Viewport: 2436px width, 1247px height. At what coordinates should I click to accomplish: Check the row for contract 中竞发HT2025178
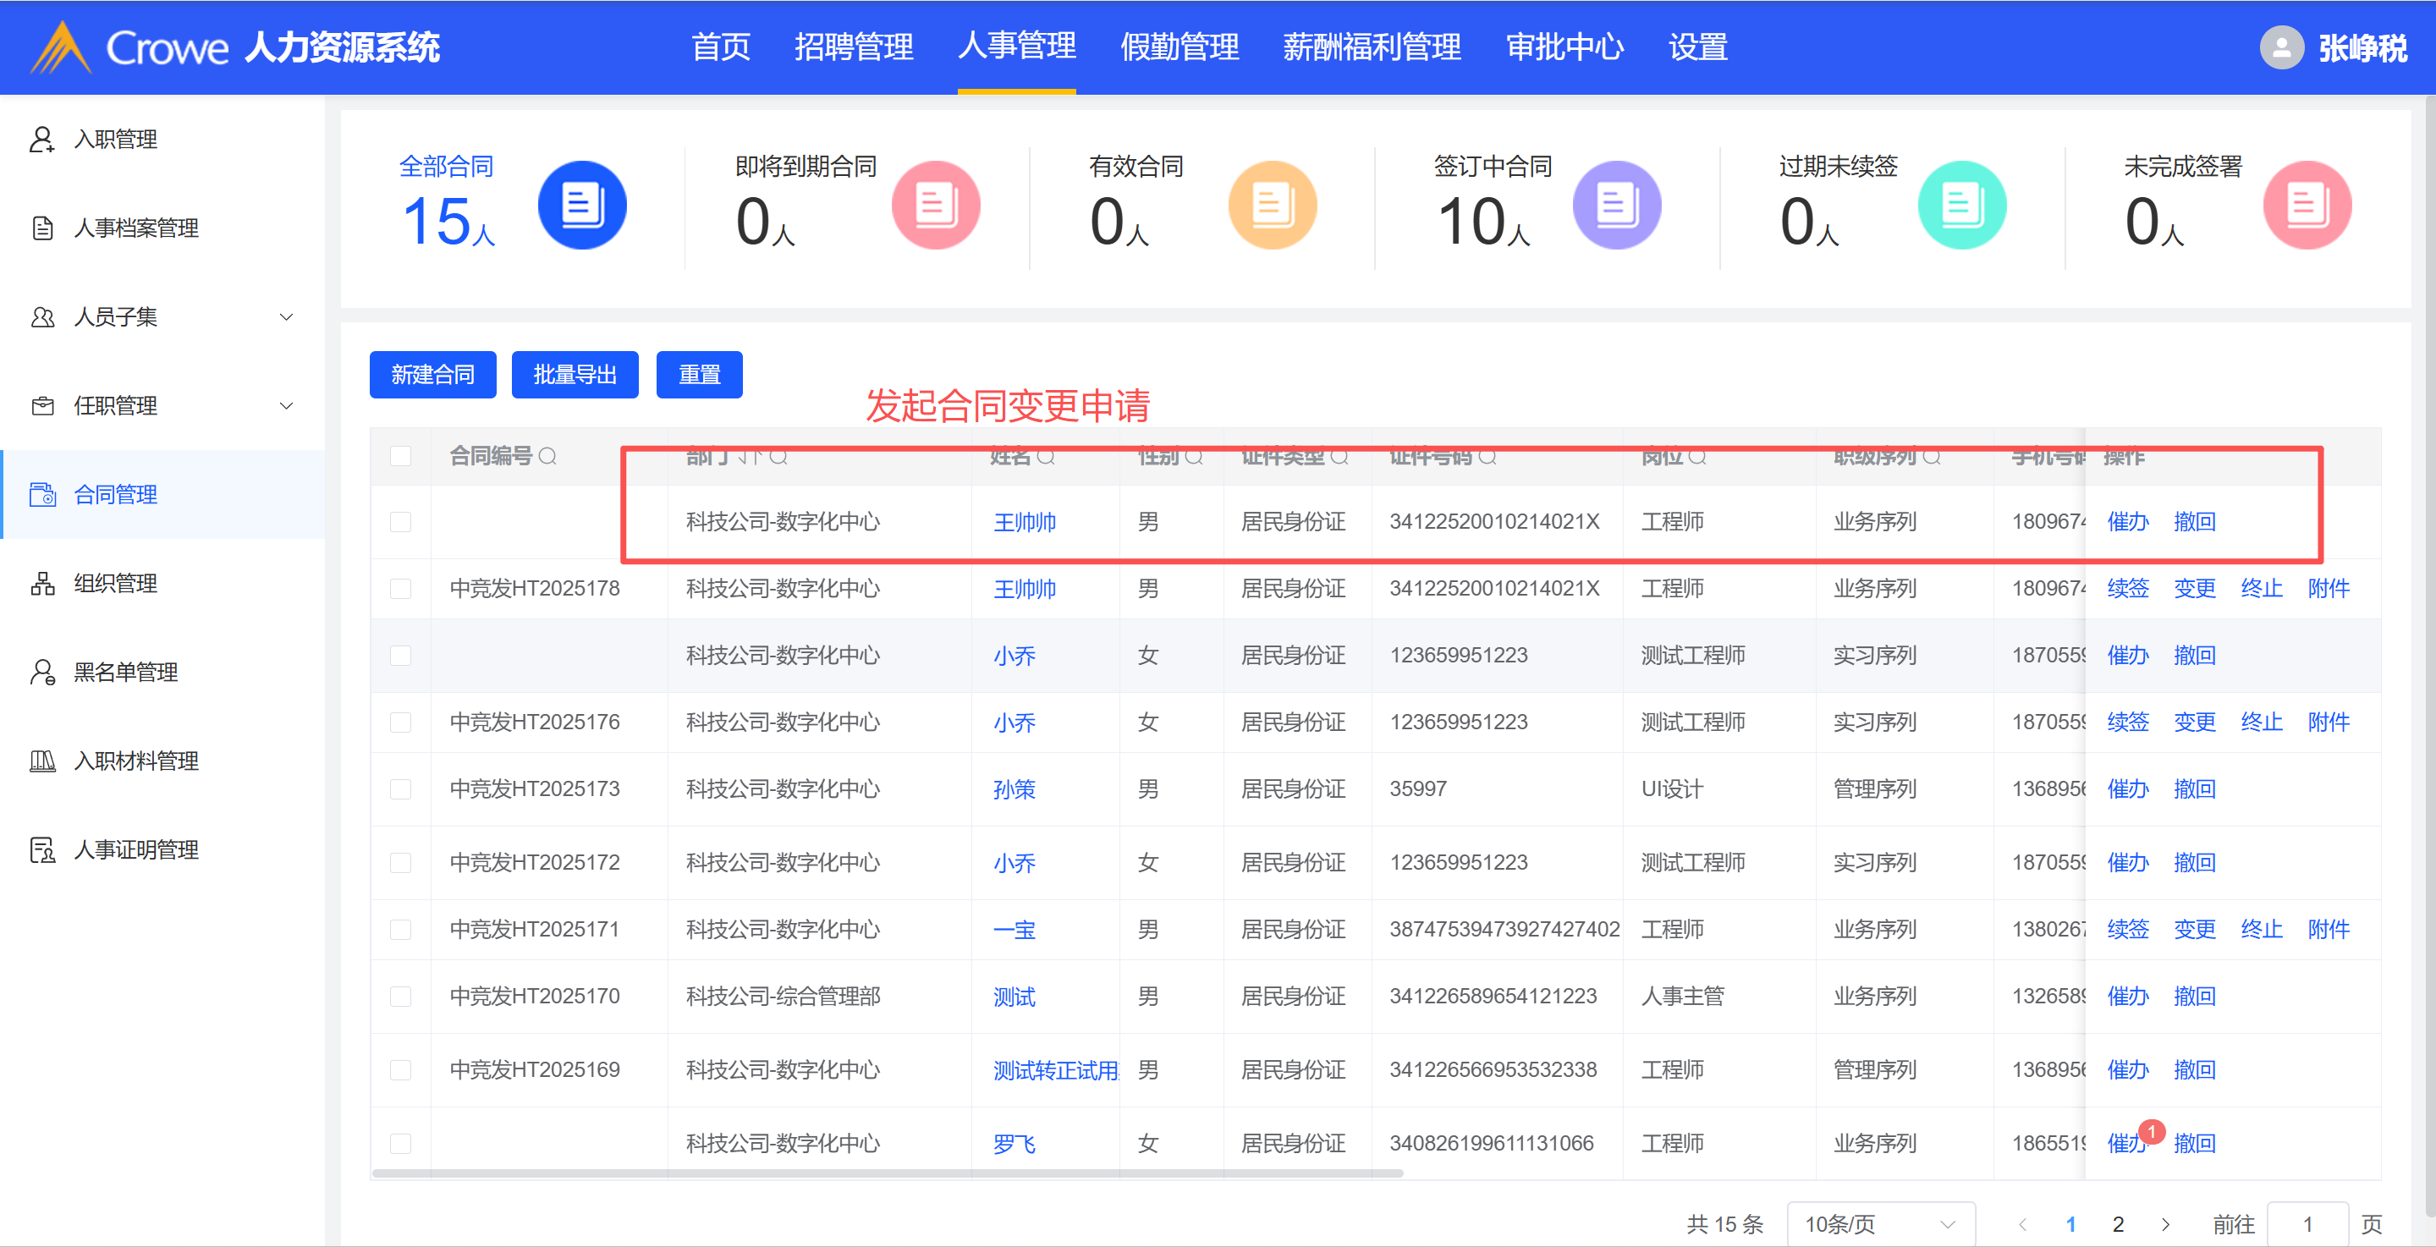tap(401, 589)
